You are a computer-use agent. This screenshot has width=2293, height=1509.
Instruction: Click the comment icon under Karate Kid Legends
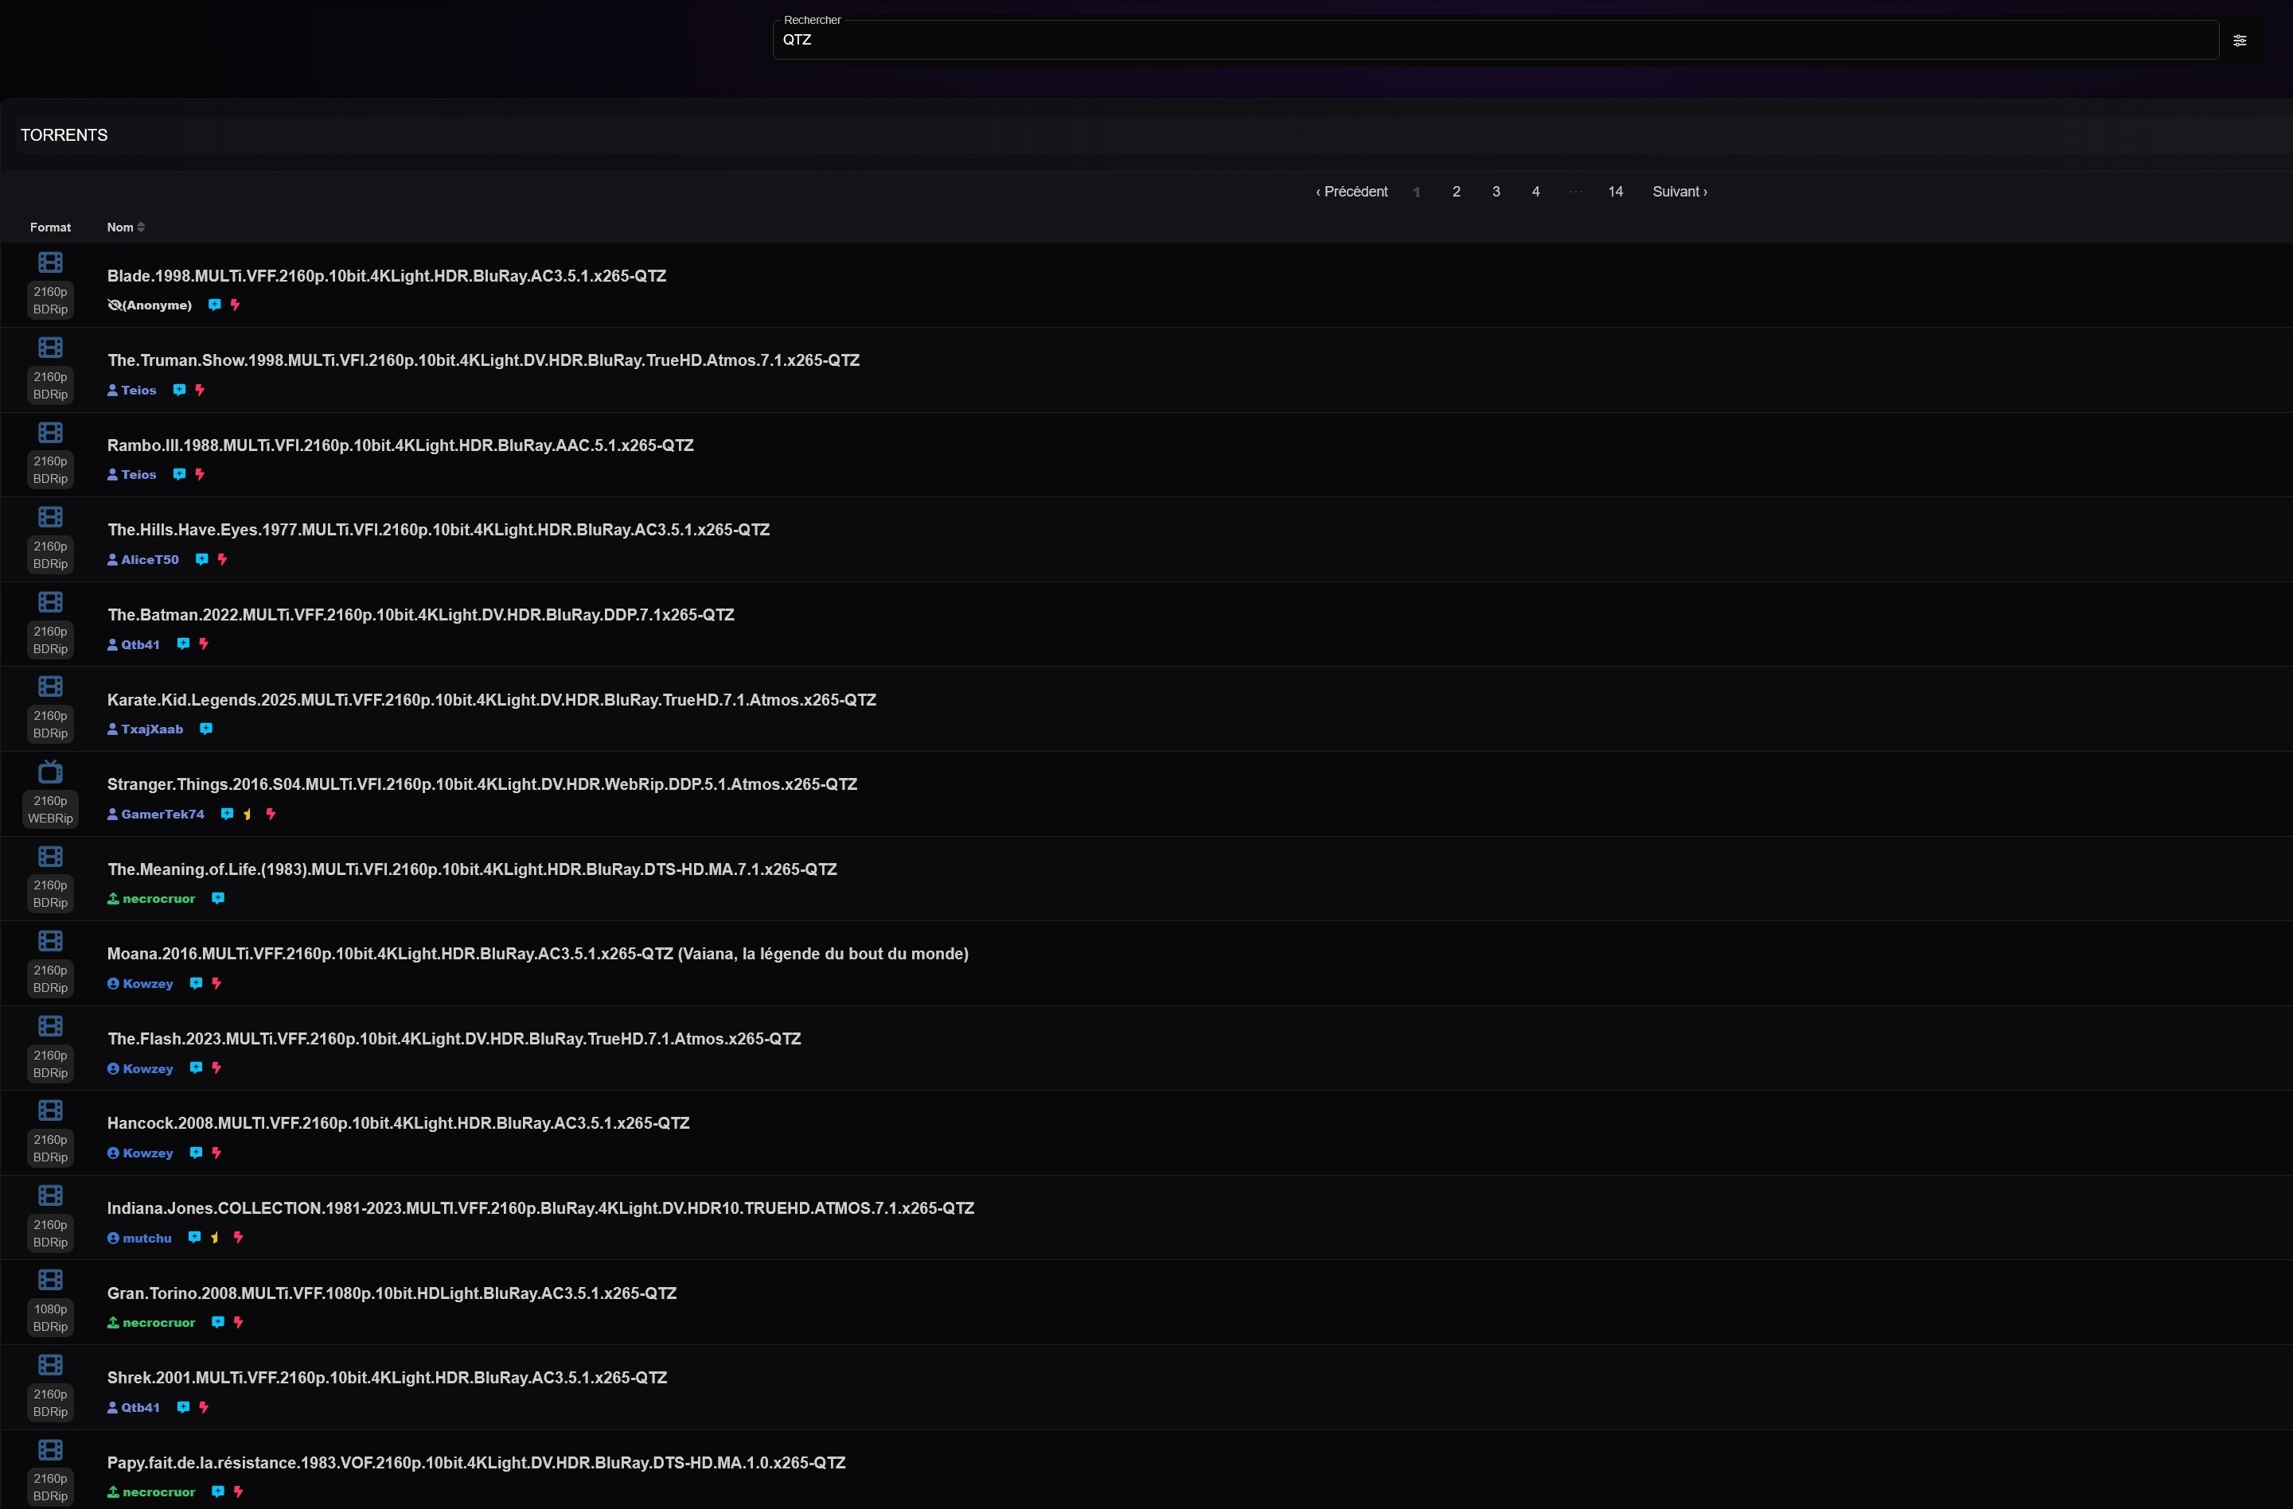tap(205, 729)
